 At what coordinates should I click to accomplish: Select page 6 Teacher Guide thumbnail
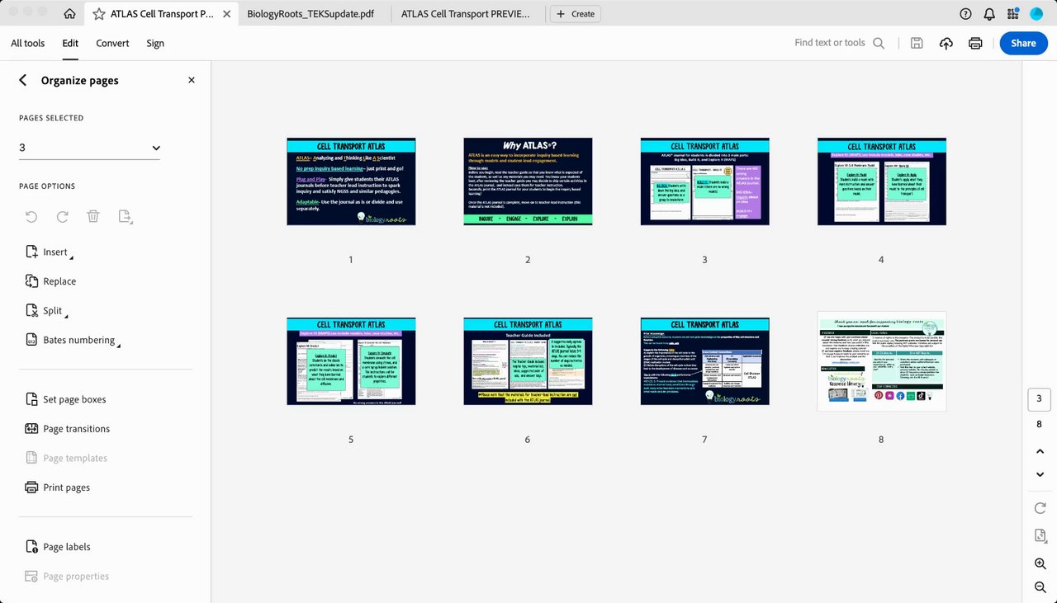pos(528,361)
